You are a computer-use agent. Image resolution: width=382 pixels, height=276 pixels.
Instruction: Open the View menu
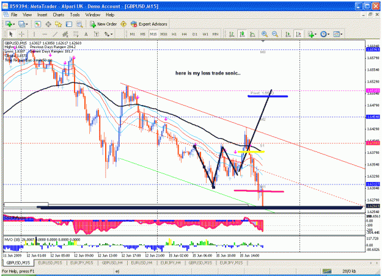[x=28, y=15]
